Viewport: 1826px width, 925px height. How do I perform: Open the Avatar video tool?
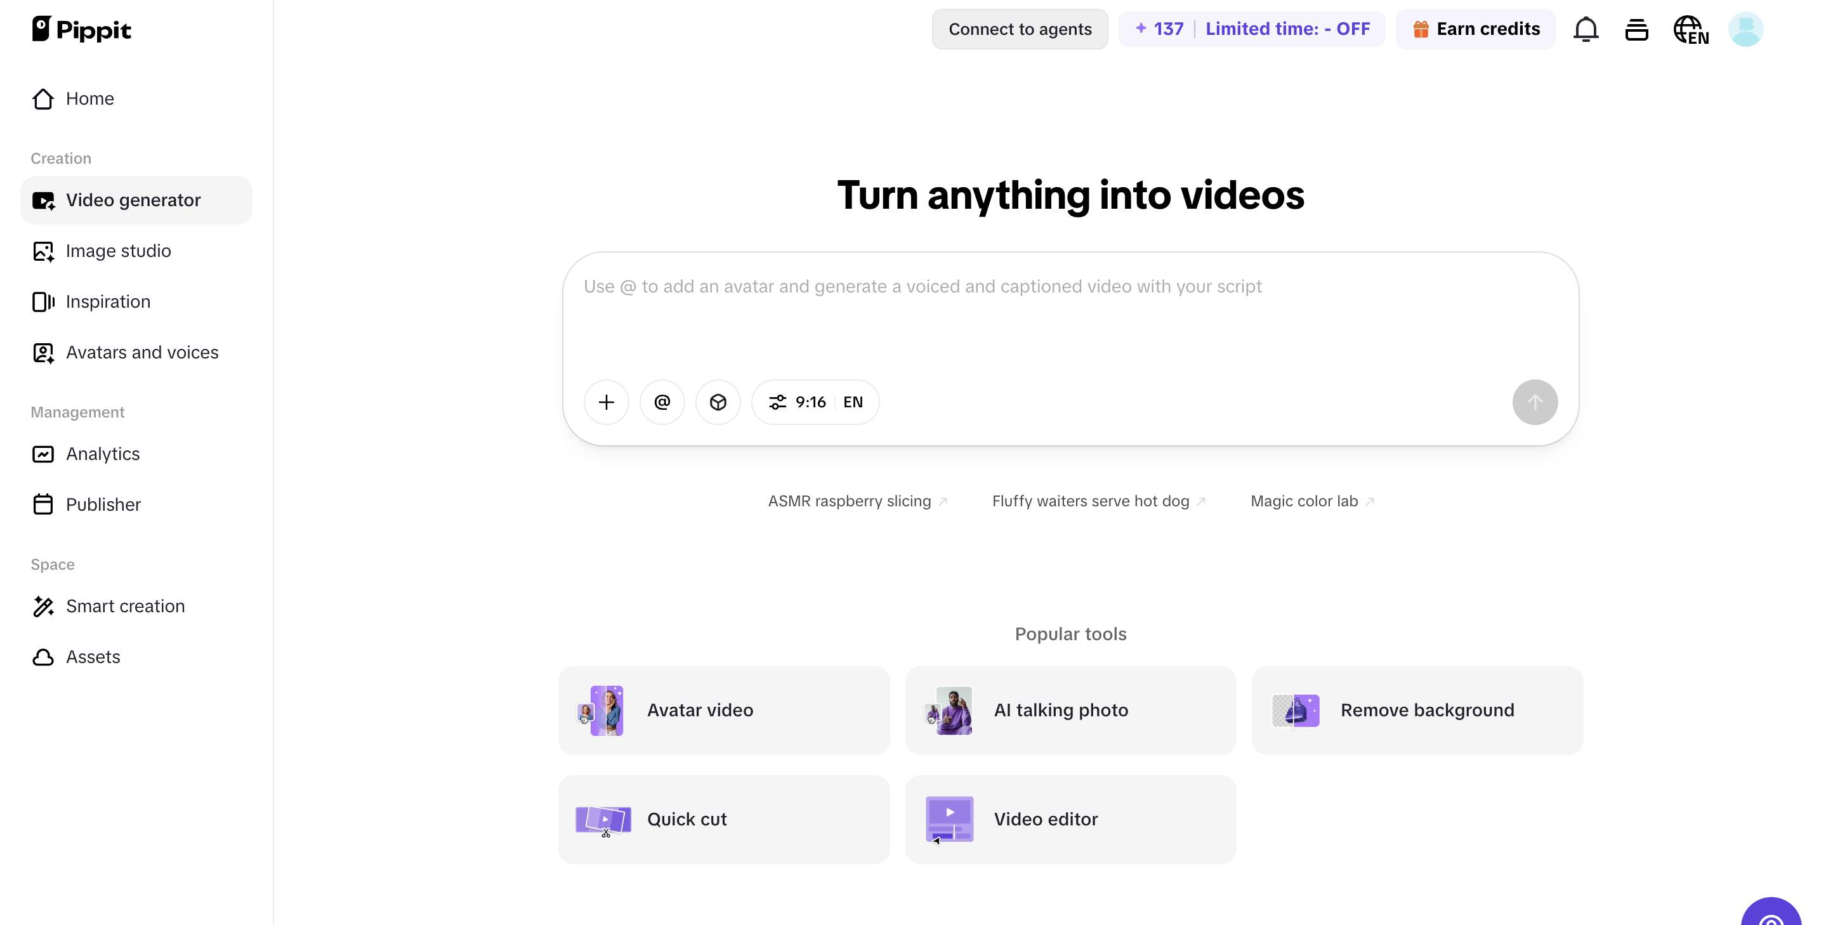coord(724,710)
